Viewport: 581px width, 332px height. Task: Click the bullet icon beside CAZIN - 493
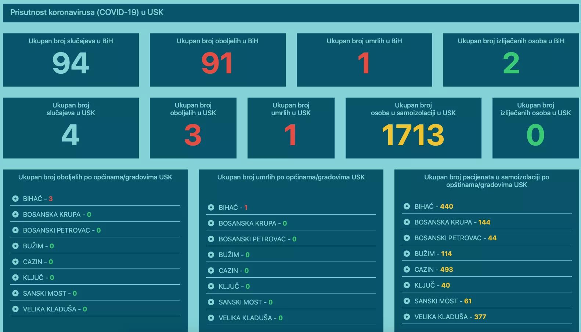pos(407,270)
